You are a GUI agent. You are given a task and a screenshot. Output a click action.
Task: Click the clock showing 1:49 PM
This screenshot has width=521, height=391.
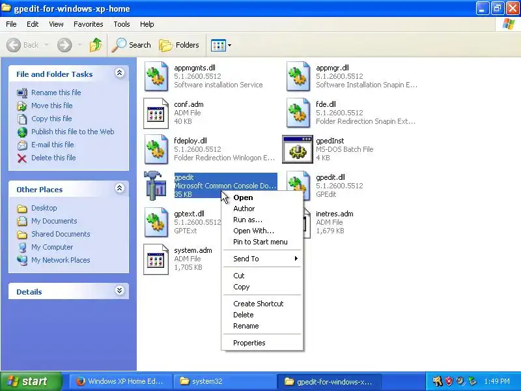[497, 381]
